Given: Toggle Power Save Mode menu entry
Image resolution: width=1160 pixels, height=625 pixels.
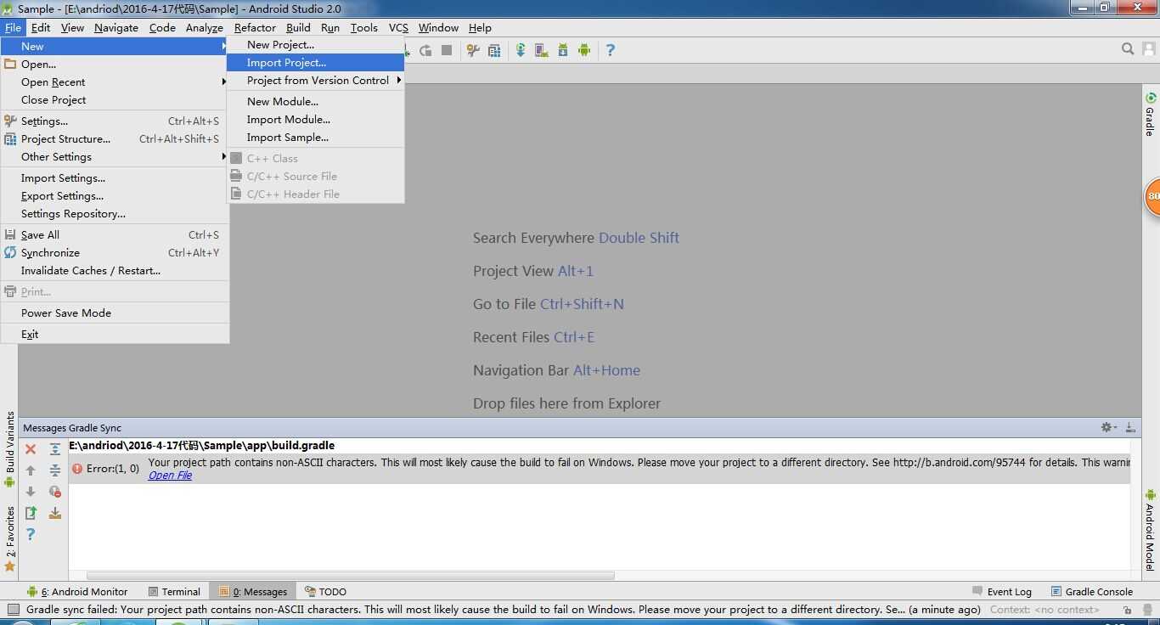Looking at the screenshot, I should point(115,312).
